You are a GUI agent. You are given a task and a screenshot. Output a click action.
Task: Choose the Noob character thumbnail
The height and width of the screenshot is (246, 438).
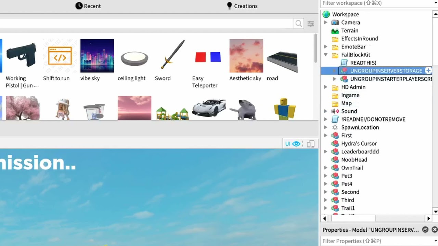[x=284, y=108]
